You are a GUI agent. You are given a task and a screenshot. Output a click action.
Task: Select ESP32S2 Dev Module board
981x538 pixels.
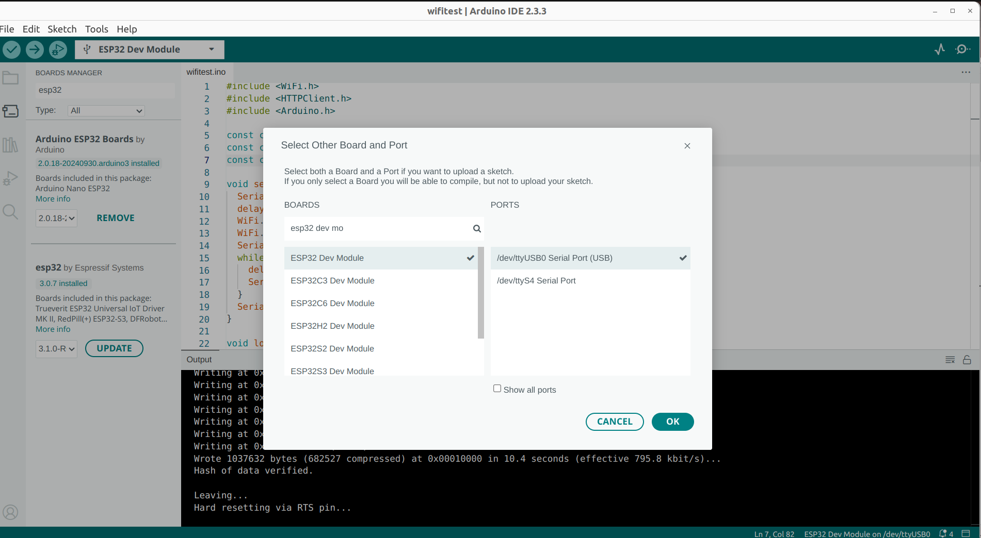coord(381,349)
